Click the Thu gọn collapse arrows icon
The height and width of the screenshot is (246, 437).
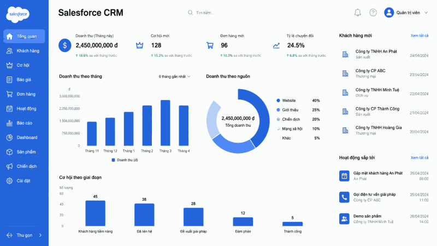(9, 235)
